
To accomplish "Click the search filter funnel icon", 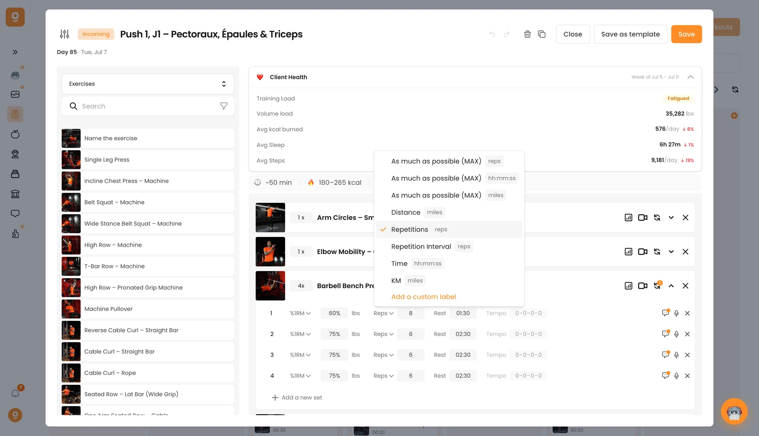I will 224,106.
